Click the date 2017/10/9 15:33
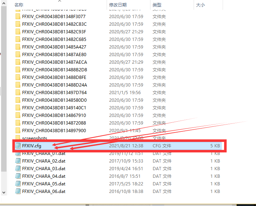This screenshot has height=206, width=256. click(x=126, y=161)
